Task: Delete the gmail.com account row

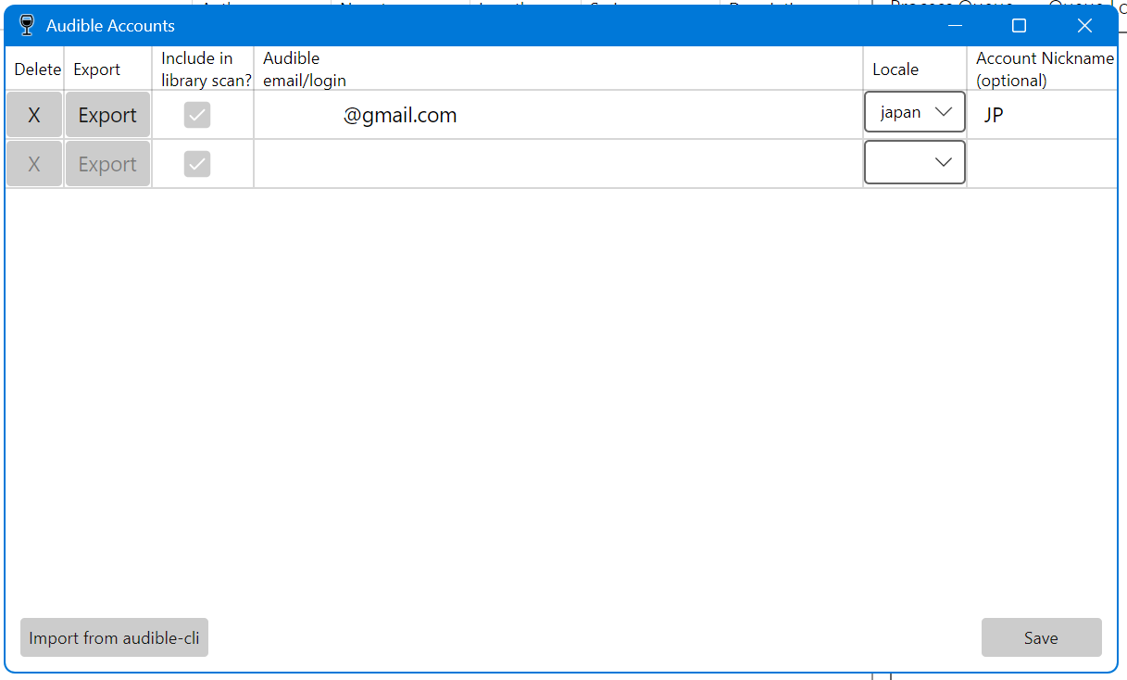Action: [34, 115]
